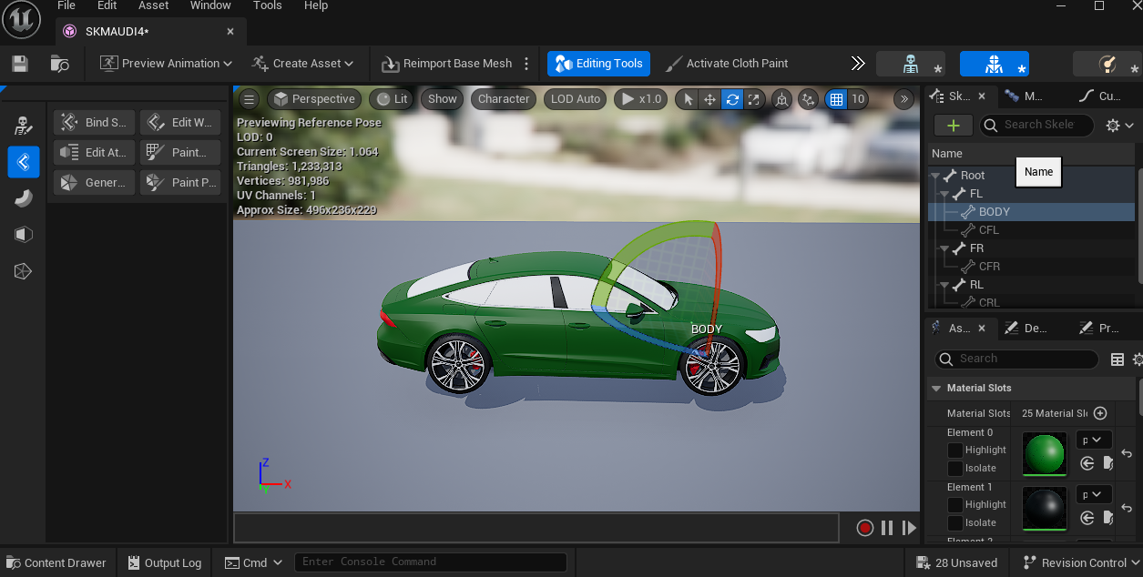
Task: Toggle grid snapping in the viewport
Action: 835,99
